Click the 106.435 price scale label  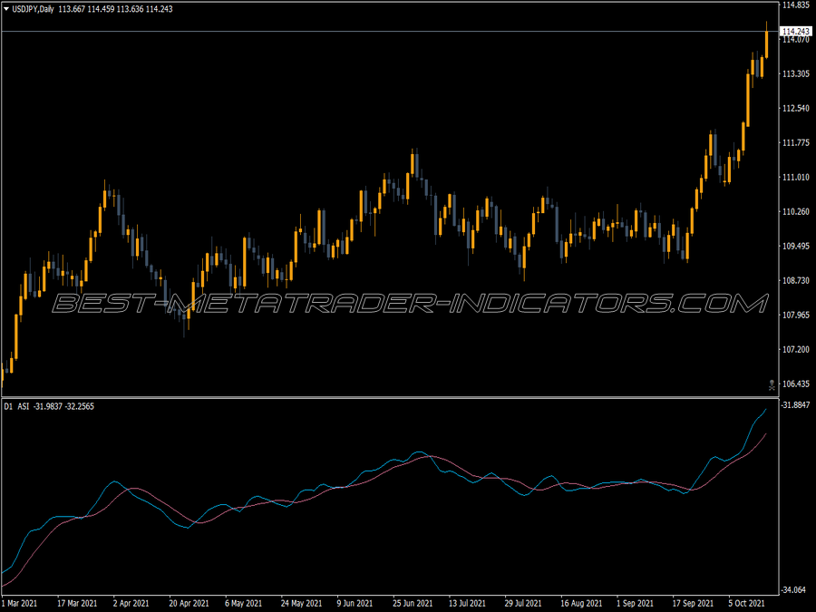(796, 384)
